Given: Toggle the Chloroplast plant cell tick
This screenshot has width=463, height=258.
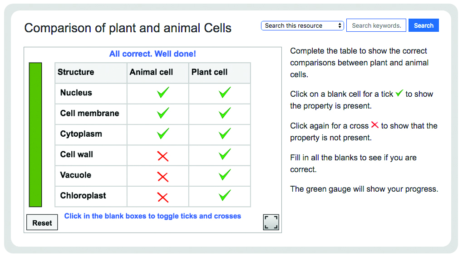Looking at the screenshot, I should 225,195.
